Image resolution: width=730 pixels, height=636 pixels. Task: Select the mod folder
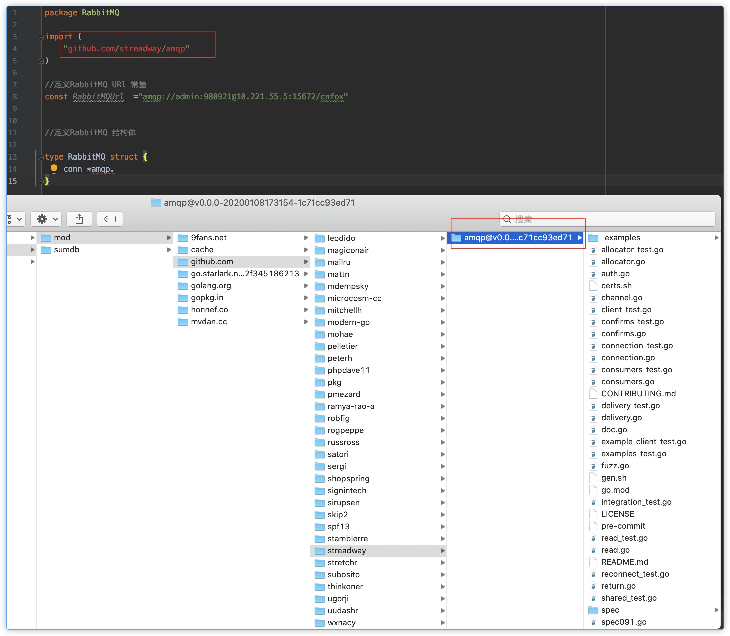(x=105, y=238)
